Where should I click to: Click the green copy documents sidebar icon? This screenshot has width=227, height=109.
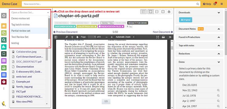[x=4, y=33]
